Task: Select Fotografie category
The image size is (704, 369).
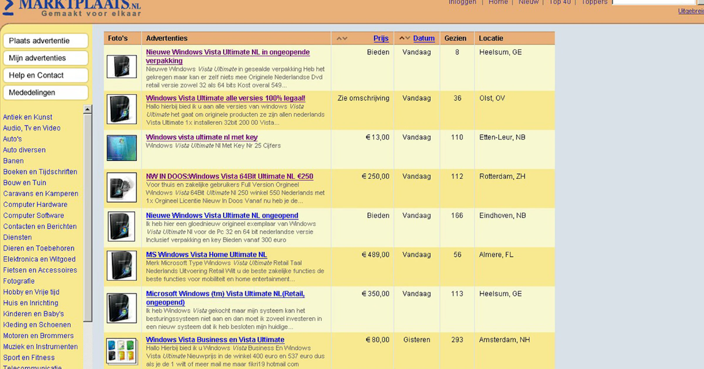Action: coord(19,281)
